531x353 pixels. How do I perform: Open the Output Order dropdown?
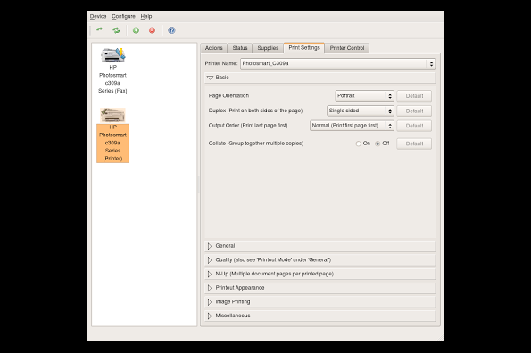point(352,126)
